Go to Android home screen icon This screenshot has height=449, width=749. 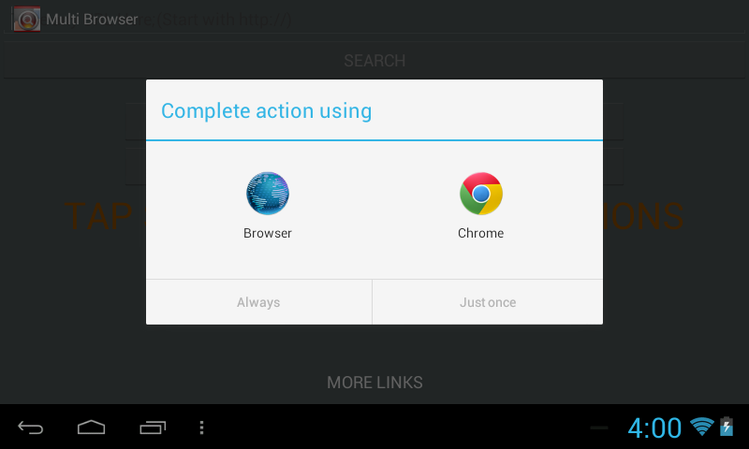(x=91, y=427)
